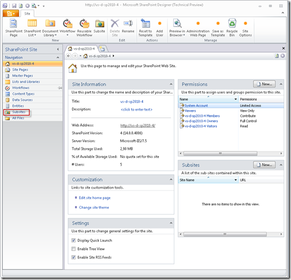
Task: Click the web address link
Action: pyautogui.click(x=138, y=126)
